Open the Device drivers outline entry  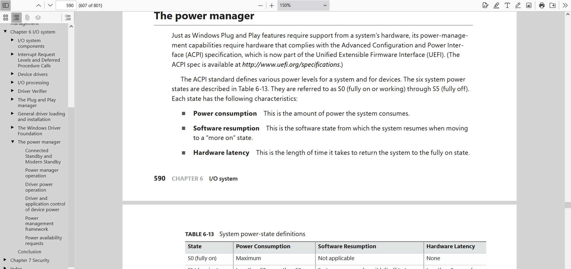tap(33, 74)
